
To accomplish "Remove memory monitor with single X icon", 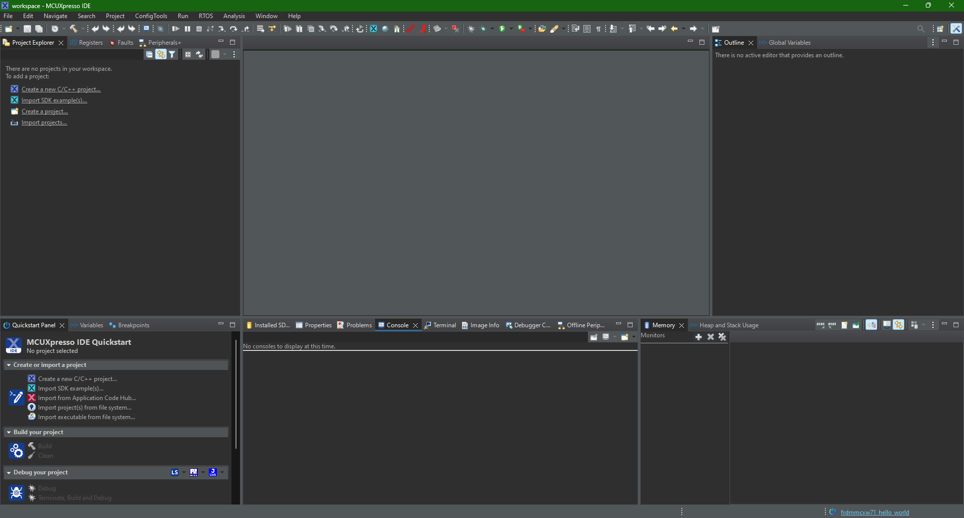I will 710,337.
